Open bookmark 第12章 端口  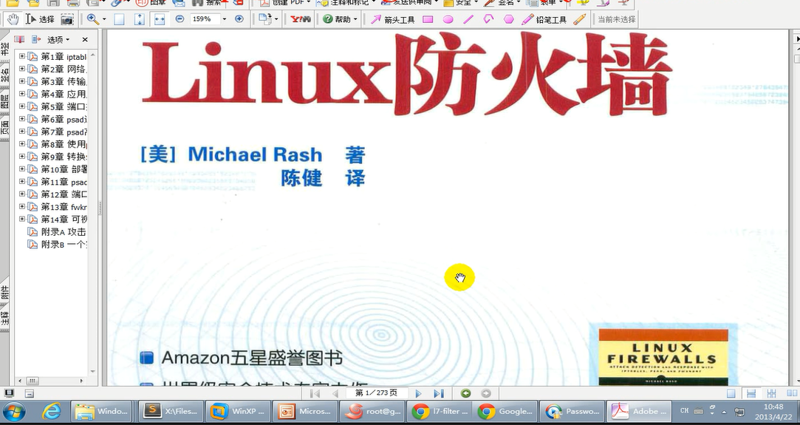tap(64, 194)
